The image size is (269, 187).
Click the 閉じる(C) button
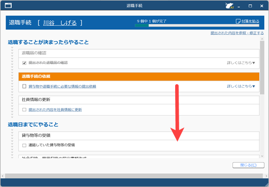click(248, 165)
